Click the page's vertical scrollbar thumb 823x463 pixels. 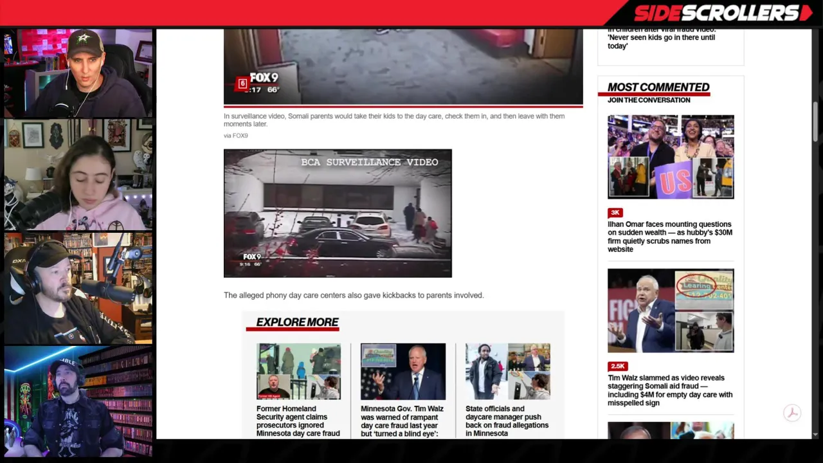tap(815, 122)
